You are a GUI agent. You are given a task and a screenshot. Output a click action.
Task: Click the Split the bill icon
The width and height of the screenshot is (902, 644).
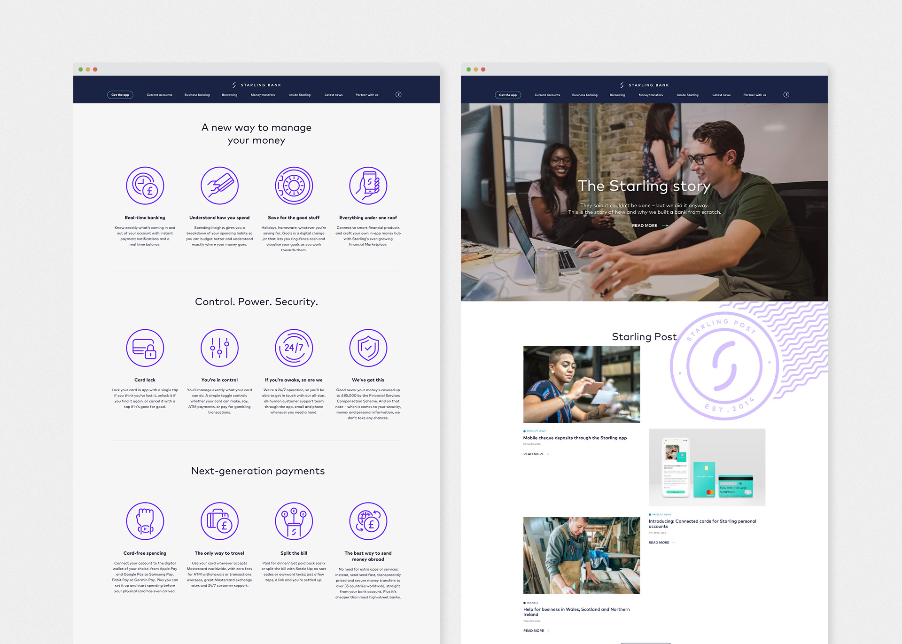coord(294,521)
